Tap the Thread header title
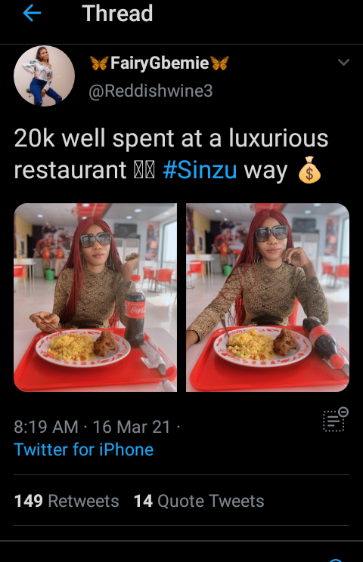Viewport: 363px width, 562px height. [x=117, y=14]
